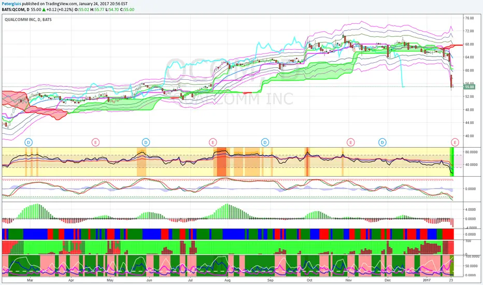Click the 48.00 price axis label
Screen dimensions: 483x285
tap(470, 110)
